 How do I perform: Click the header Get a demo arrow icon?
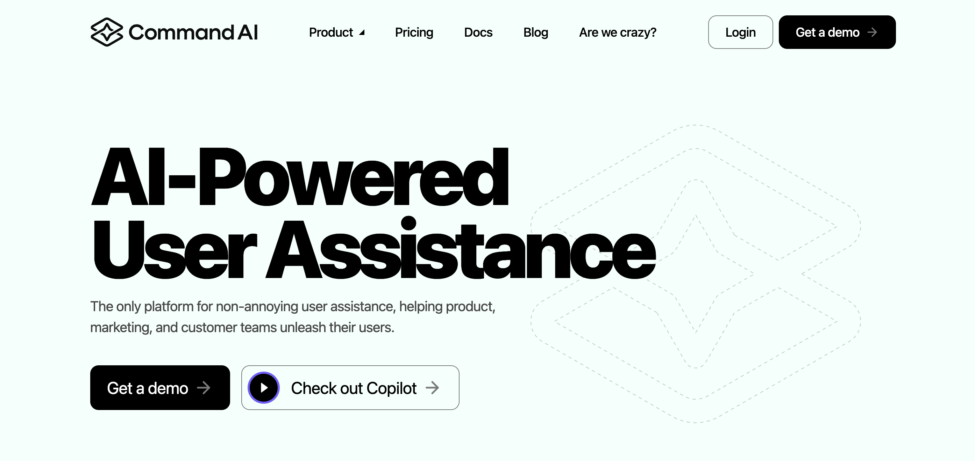point(874,32)
